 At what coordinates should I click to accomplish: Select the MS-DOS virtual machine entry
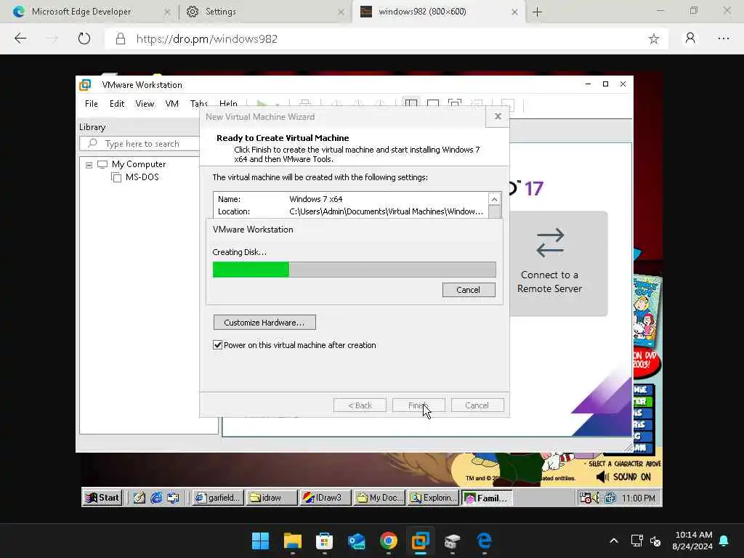pos(142,177)
